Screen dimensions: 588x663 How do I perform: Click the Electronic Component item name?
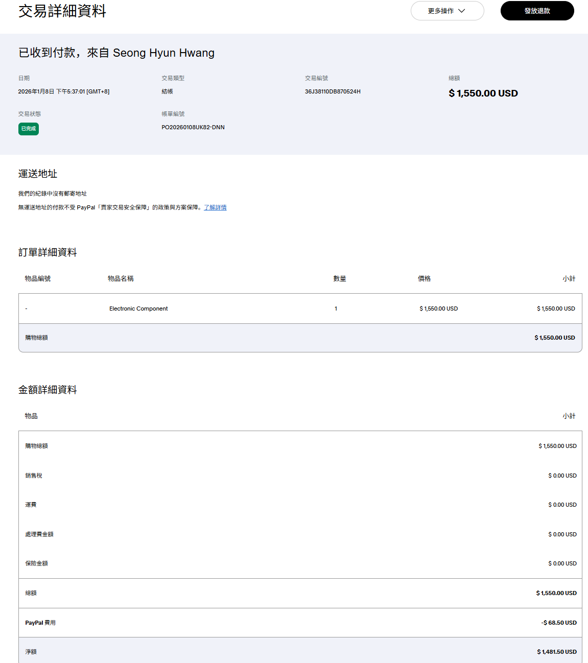point(138,309)
